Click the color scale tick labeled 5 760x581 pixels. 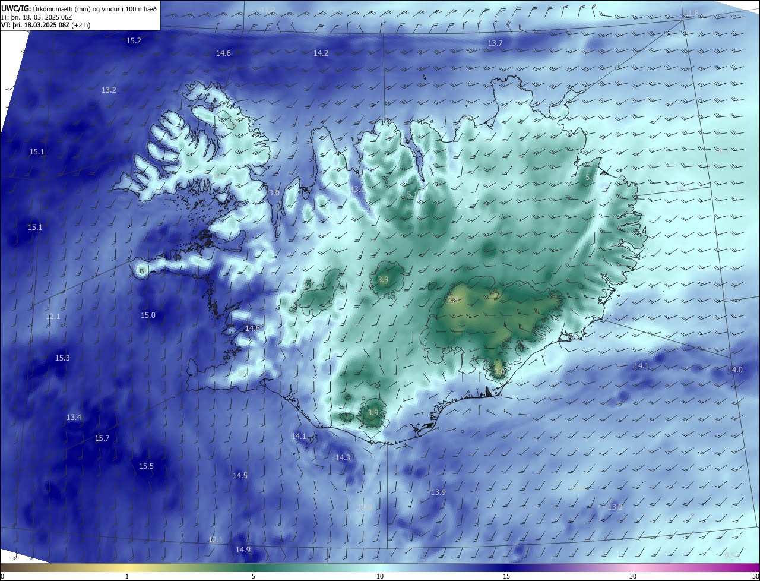254,576
